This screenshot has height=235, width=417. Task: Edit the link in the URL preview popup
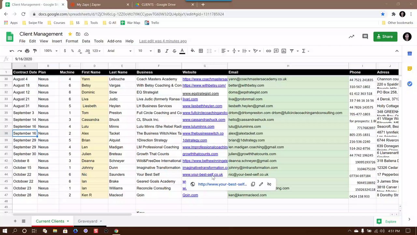(x=261, y=184)
